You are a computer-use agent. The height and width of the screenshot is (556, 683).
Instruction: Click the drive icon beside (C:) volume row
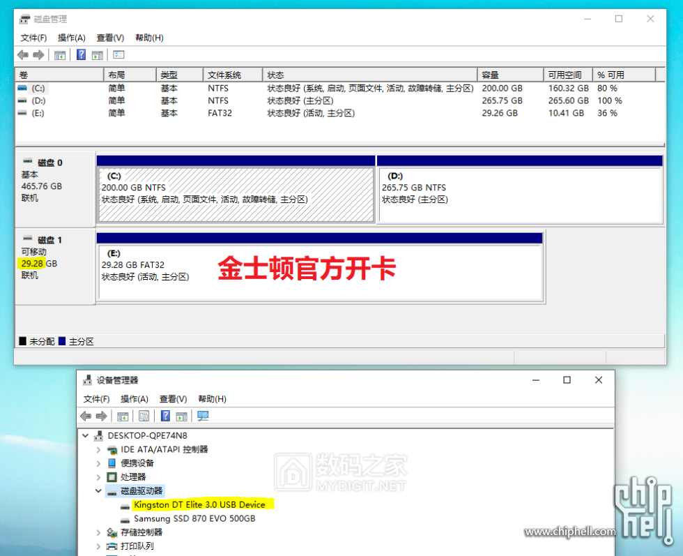click(22, 88)
